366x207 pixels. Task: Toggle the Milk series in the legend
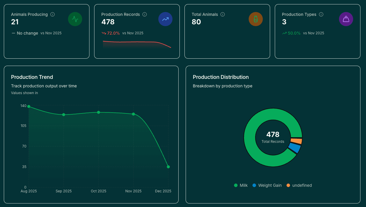241,185
